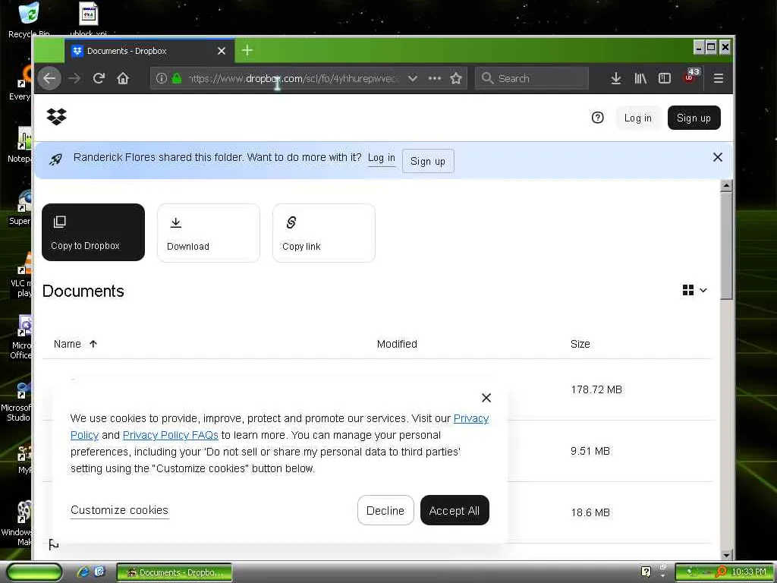Image resolution: width=777 pixels, height=583 pixels.
Task: Open the Start button on the taskbar
Action: pos(35,572)
